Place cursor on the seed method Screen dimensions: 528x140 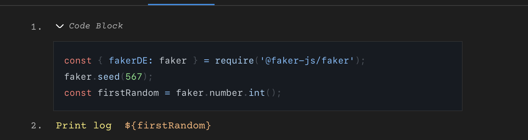109,77
